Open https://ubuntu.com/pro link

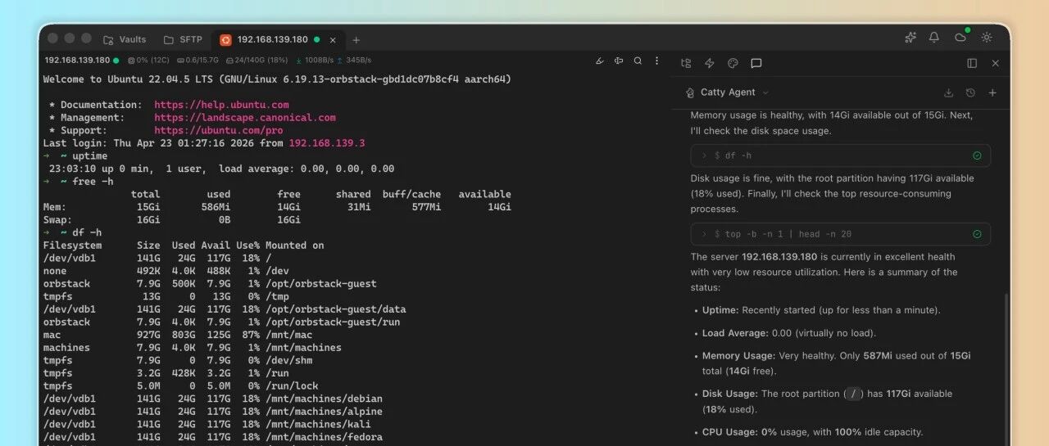click(x=219, y=130)
